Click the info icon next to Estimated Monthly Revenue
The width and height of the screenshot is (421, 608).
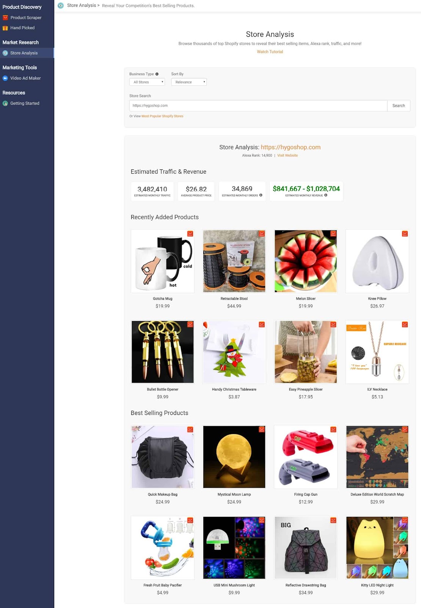[x=326, y=195]
